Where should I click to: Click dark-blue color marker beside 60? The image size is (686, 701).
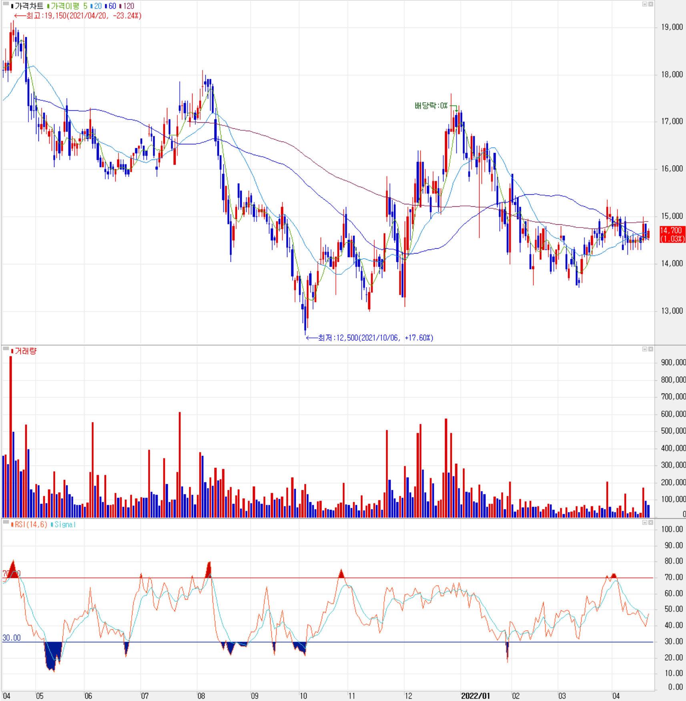click(x=106, y=6)
